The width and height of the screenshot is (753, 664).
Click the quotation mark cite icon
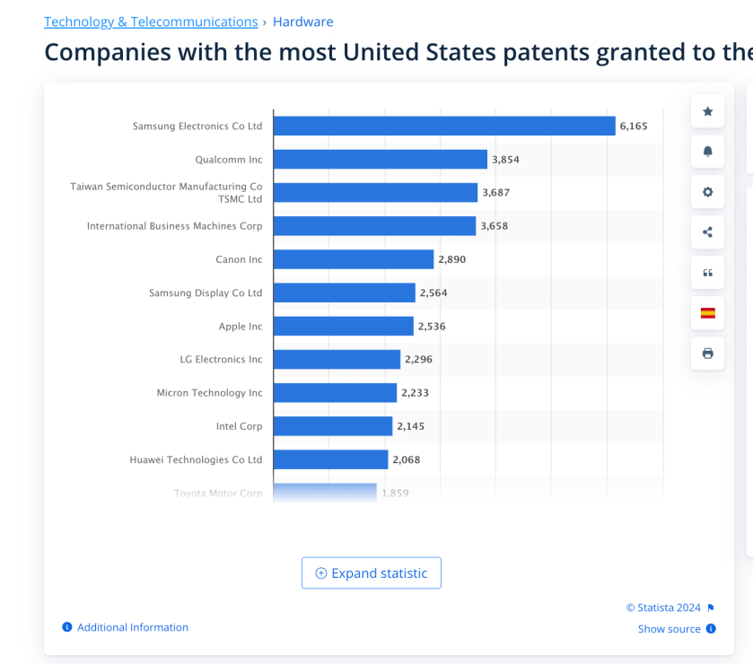[x=707, y=273]
